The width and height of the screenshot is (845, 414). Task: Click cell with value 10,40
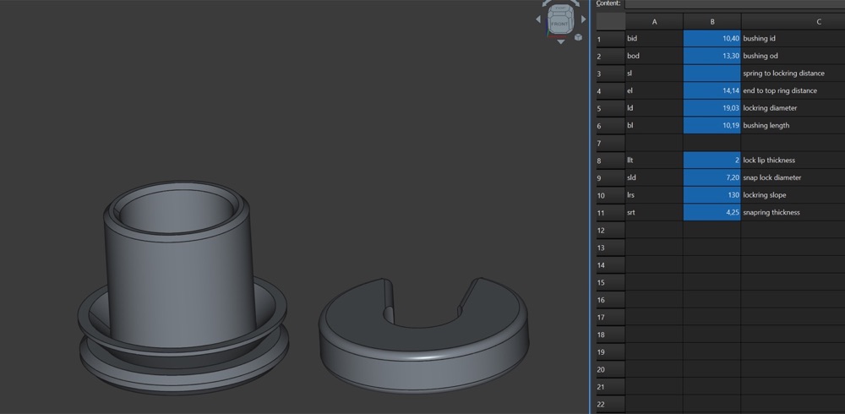tap(711, 38)
